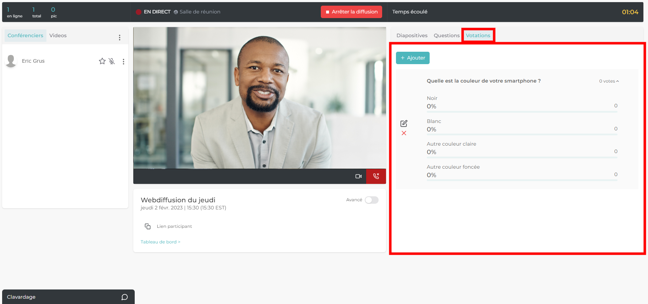The height and width of the screenshot is (304, 648).
Task: Click the Noir result progress bar
Action: coord(522,112)
